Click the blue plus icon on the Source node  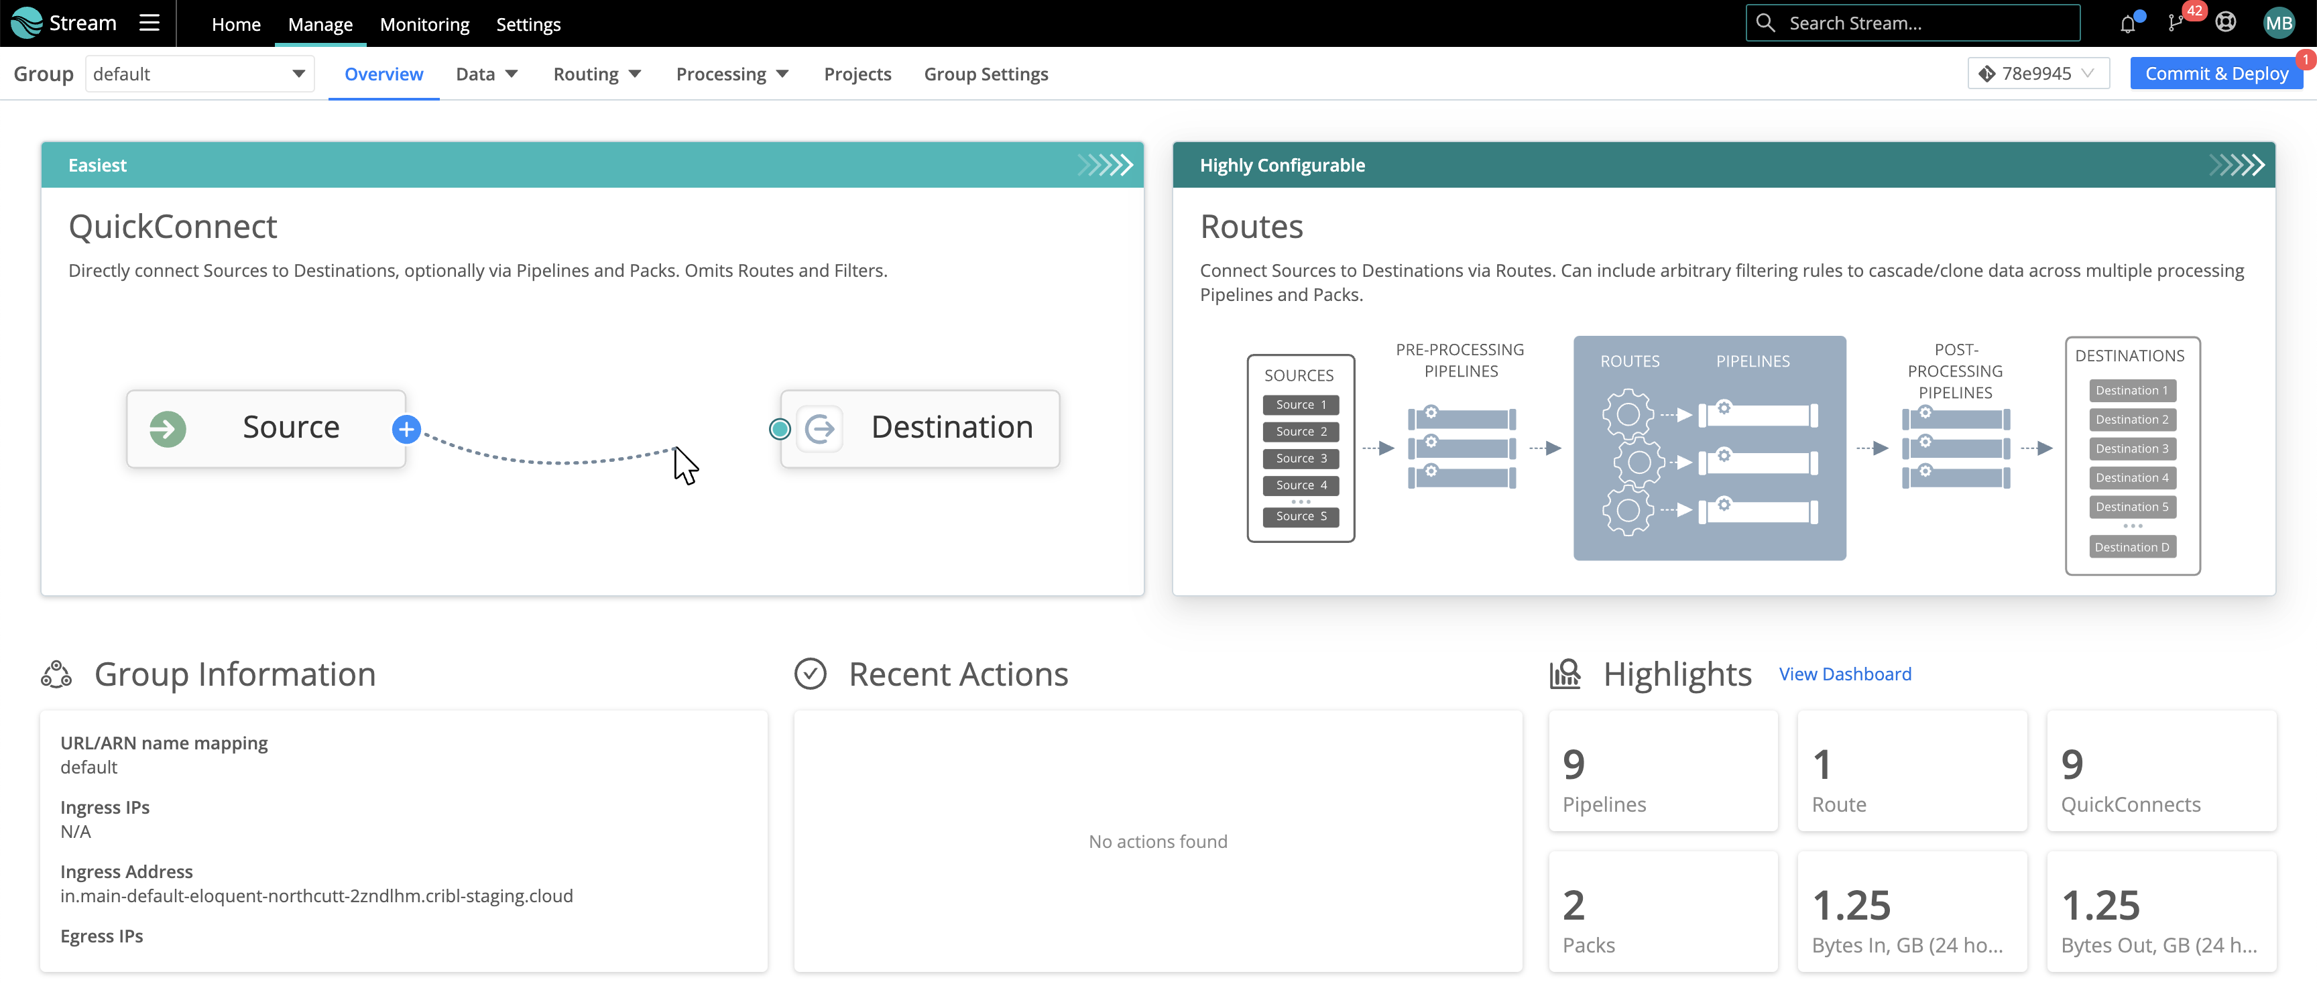(x=406, y=429)
